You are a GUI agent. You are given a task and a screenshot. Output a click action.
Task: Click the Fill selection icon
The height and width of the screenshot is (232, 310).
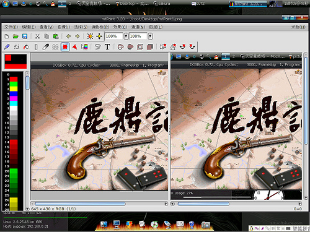[150, 47]
